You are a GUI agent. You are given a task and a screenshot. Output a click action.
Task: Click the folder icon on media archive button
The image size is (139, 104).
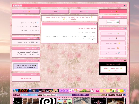[119, 43]
